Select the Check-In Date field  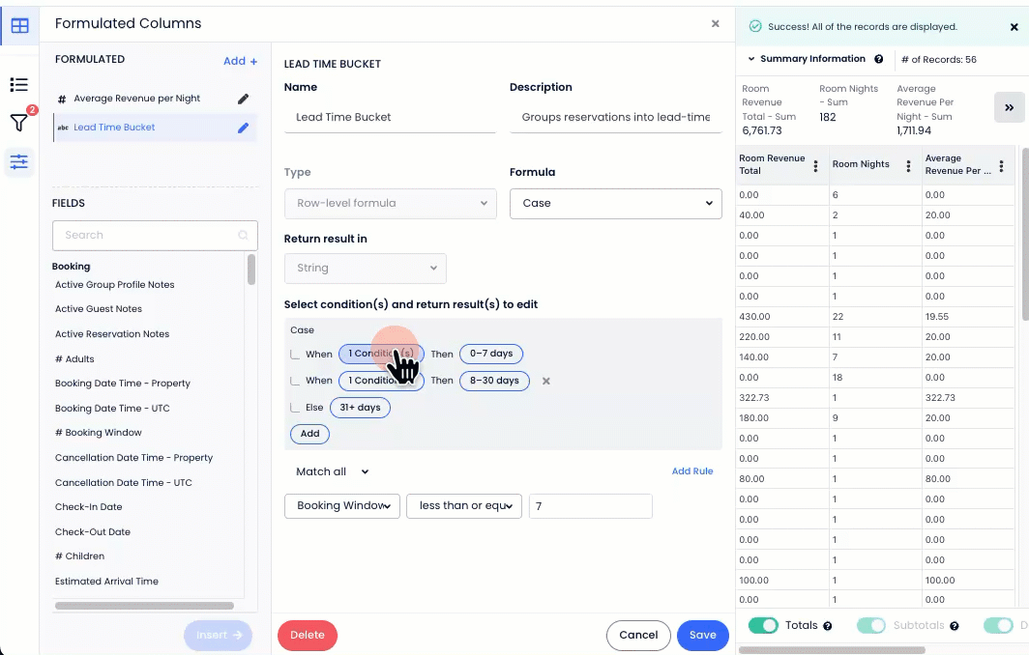coord(89,507)
